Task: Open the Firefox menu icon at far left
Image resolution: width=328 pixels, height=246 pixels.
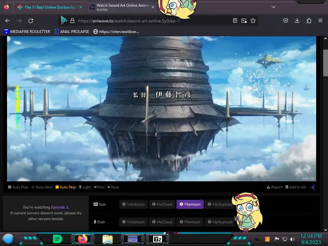Action: pos(6,7)
